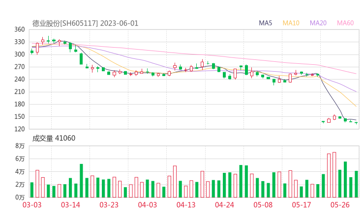Toggle the MA60 legend label
The width and height of the screenshot is (364, 216).
click(x=345, y=23)
